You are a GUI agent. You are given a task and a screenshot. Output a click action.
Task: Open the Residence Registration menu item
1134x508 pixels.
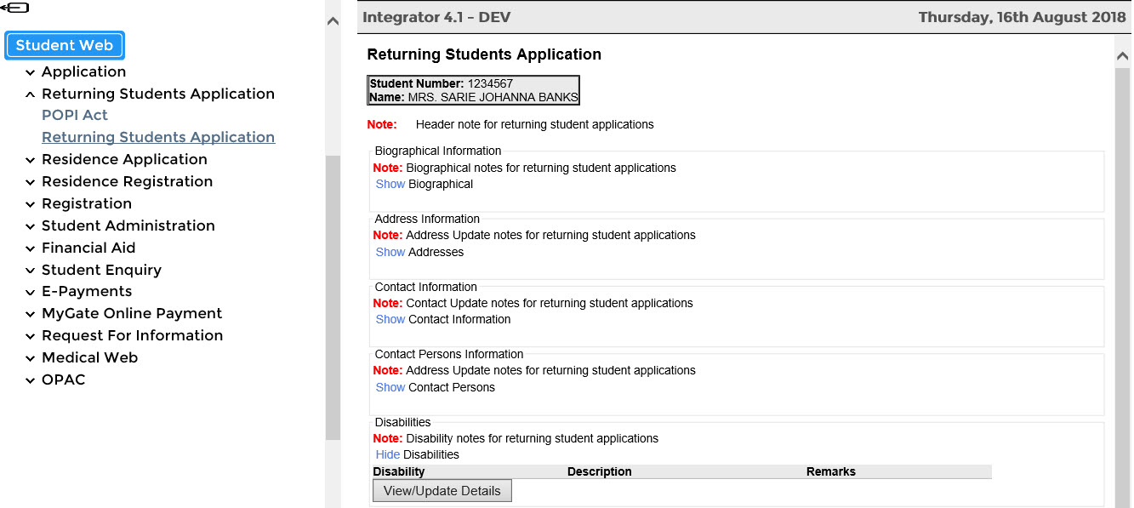[x=127, y=182]
